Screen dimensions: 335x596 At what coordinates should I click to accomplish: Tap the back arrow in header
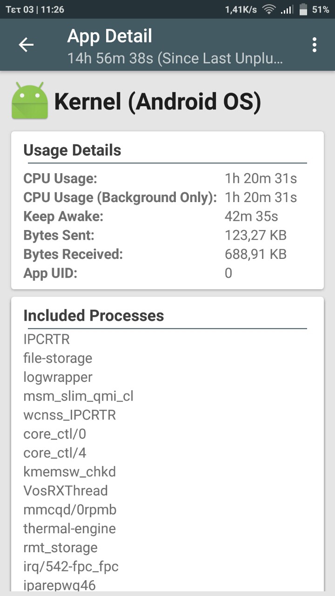coord(26,45)
